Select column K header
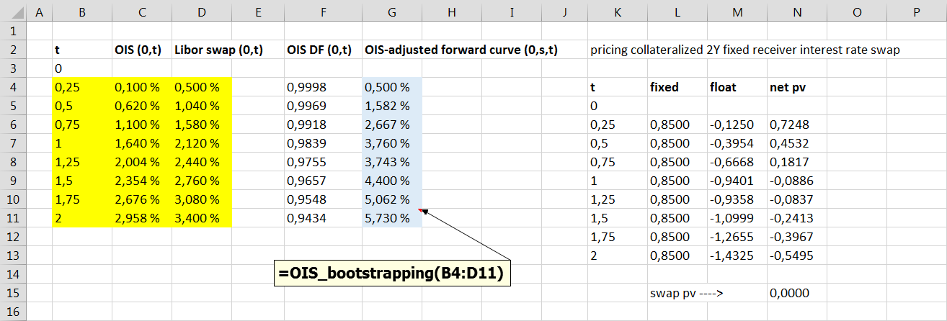The image size is (947, 321). (x=617, y=12)
